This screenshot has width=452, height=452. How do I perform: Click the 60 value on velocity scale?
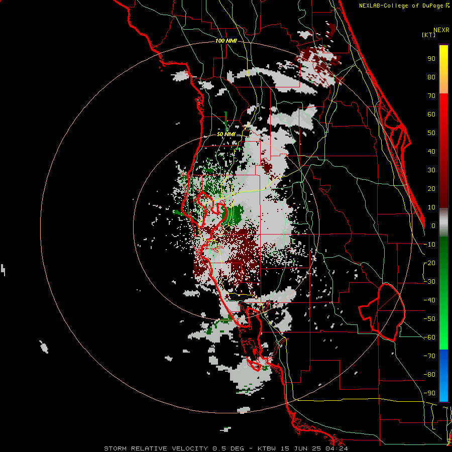point(431,115)
